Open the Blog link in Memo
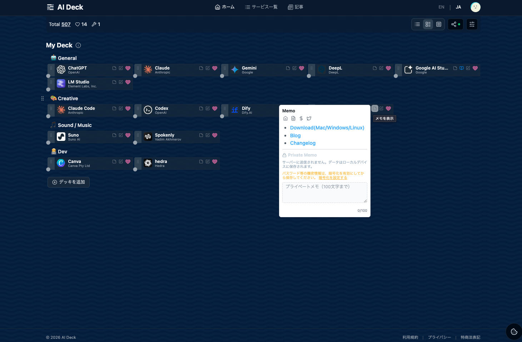 (295, 136)
